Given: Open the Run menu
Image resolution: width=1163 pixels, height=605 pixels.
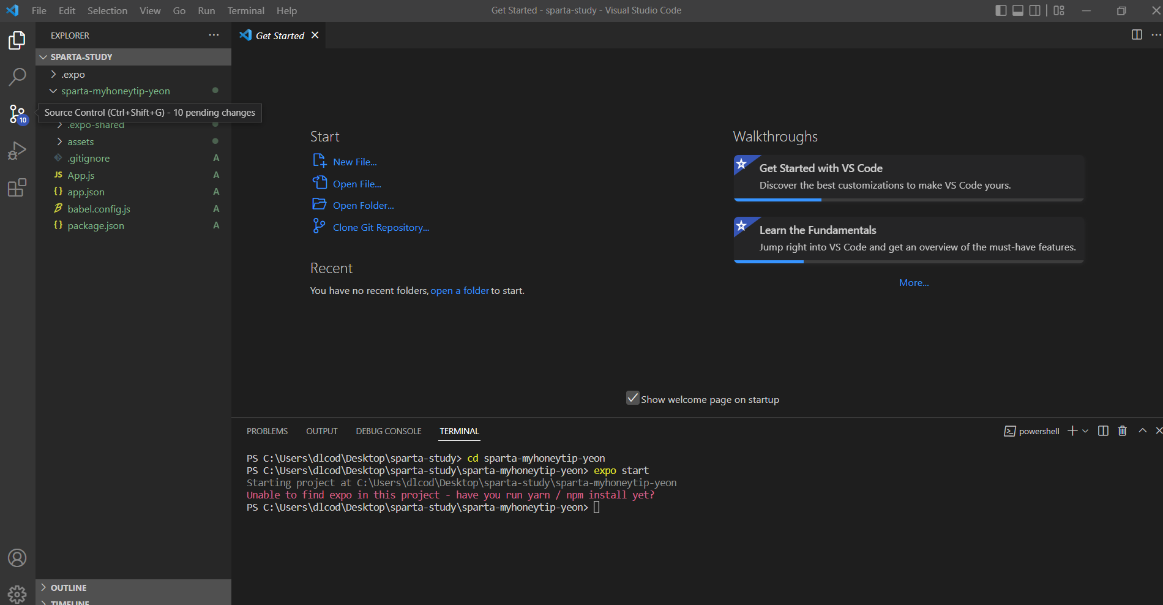Looking at the screenshot, I should point(206,10).
